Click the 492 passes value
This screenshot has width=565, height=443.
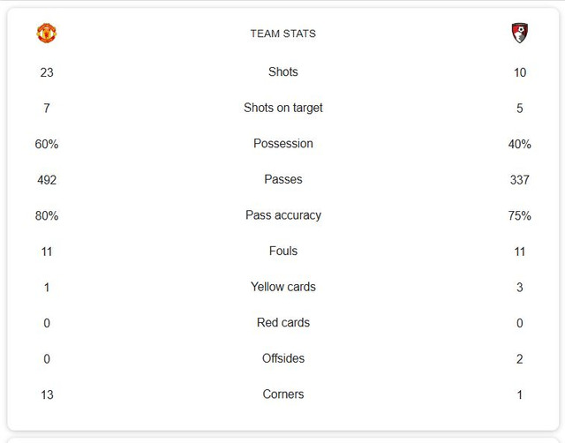pos(47,180)
